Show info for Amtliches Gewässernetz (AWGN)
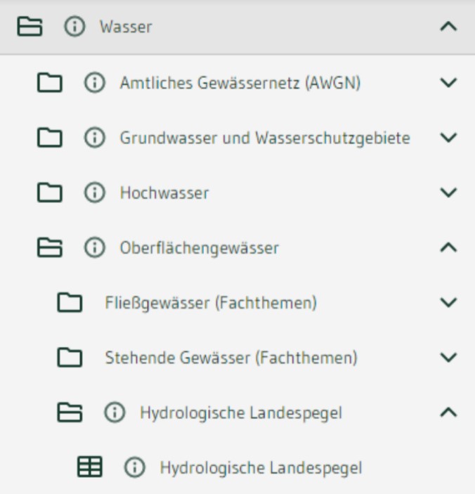This screenshot has height=494, width=475. (x=93, y=83)
